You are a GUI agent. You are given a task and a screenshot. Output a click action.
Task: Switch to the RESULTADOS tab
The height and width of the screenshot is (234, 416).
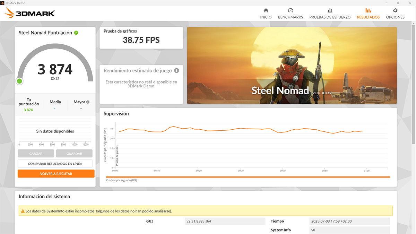pos(368,13)
